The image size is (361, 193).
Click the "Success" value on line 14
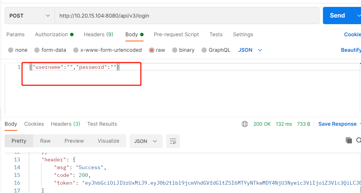click(x=90, y=167)
